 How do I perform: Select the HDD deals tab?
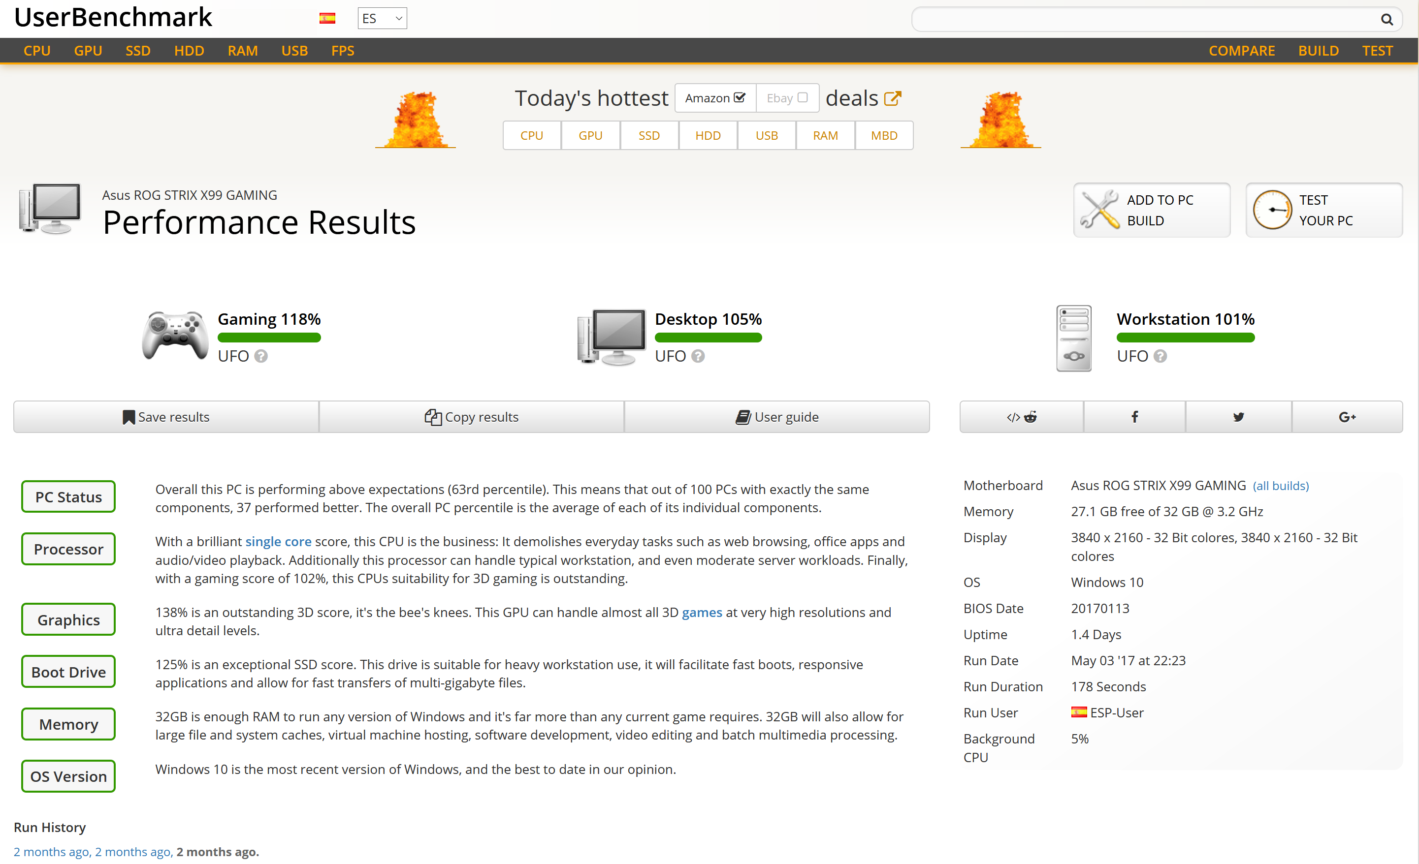point(708,135)
